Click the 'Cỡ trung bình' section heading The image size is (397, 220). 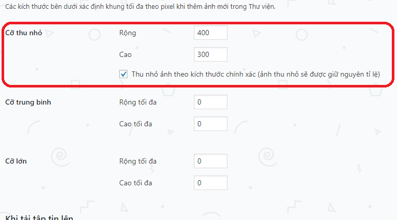tap(32, 102)
